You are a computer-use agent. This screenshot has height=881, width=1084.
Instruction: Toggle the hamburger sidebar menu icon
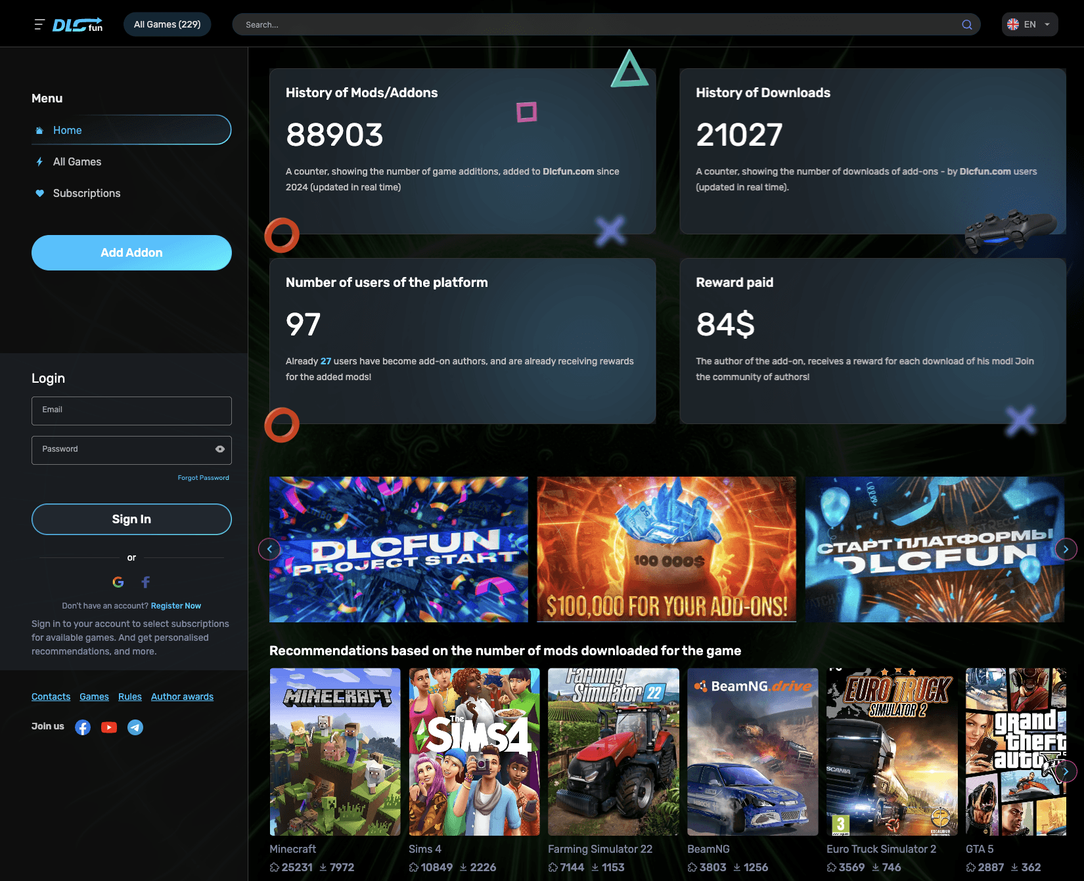(39, 24)
